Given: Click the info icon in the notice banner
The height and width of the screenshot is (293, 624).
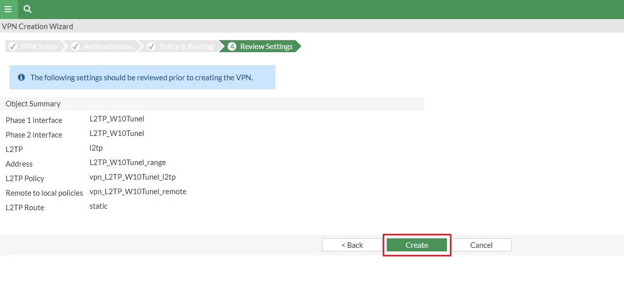Looking at the screenshot, I should pos(22,77).
